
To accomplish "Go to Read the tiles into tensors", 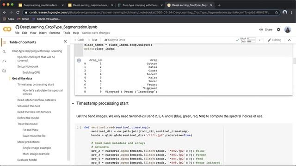I will pyautogui.click(x=34, y=112).
